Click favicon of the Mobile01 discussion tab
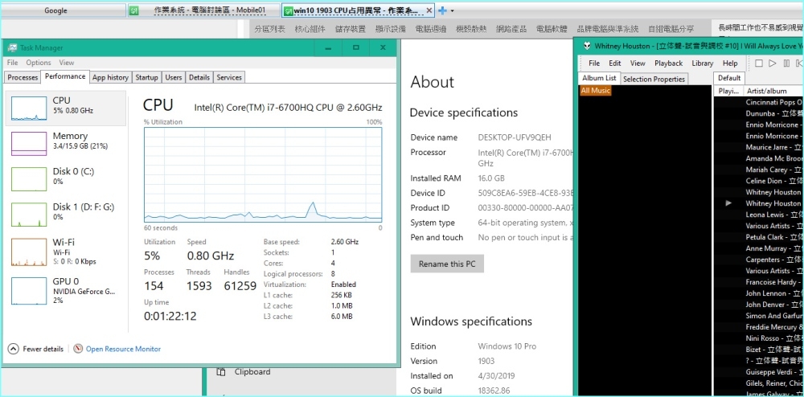 click(133, 10)
